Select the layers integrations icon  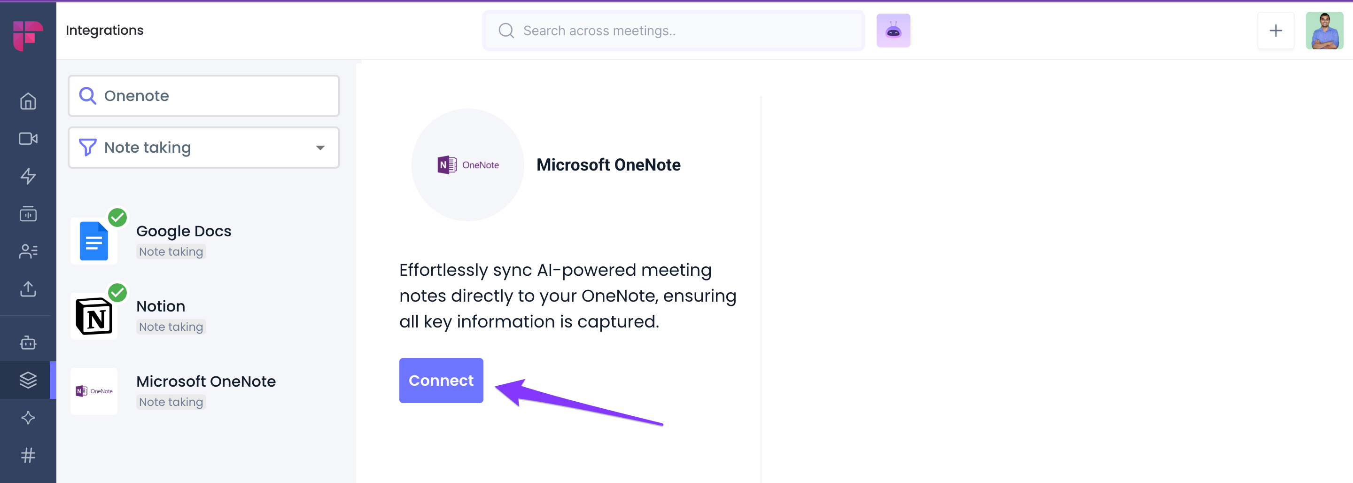[28, 380]
